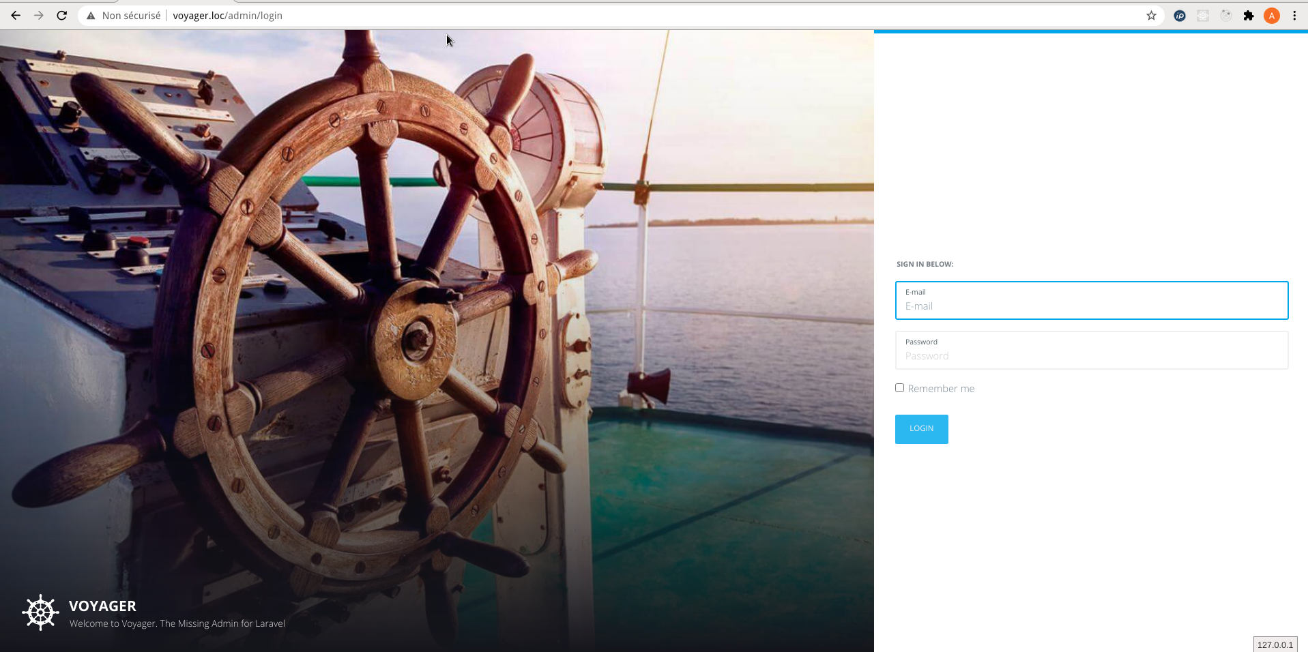
Task: Click the browser forward arrow
Action: tap(39, 16)
